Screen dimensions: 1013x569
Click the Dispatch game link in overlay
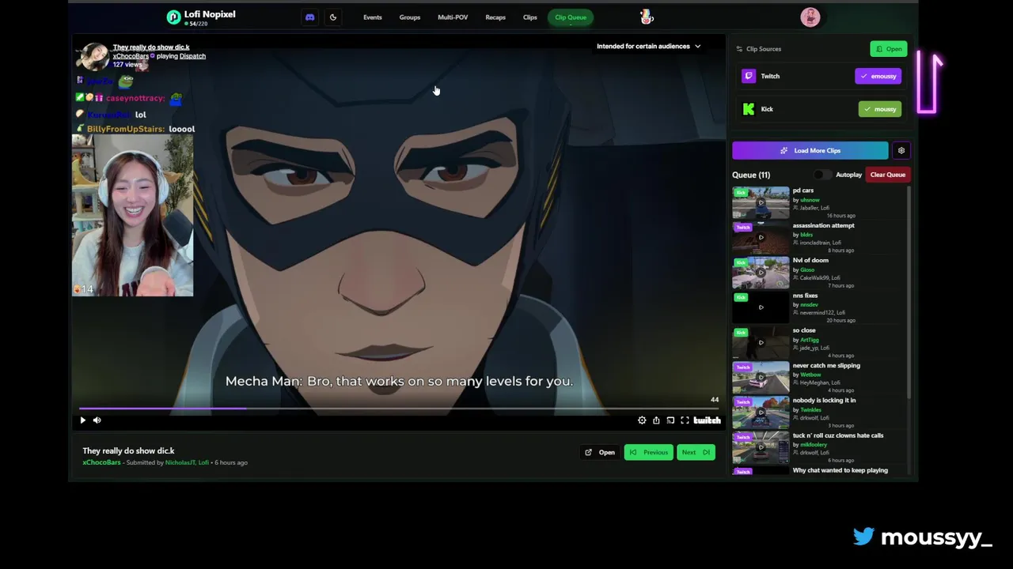click(x=192, y=56)
